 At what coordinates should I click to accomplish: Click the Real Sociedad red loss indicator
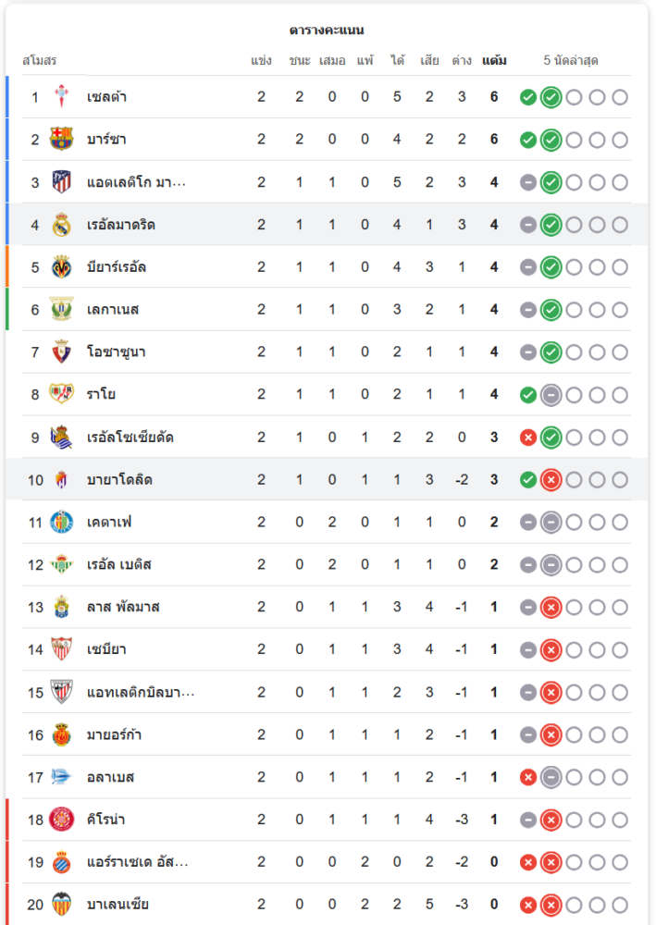(528, 438)
